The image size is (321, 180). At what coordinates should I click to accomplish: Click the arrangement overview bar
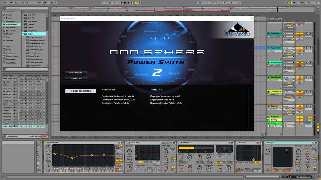click(183, 9)
